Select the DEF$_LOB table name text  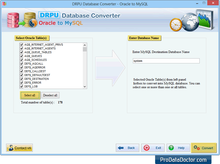31,86
